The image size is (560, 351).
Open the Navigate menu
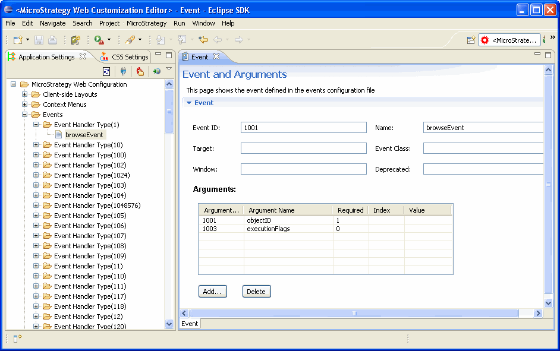52,23
